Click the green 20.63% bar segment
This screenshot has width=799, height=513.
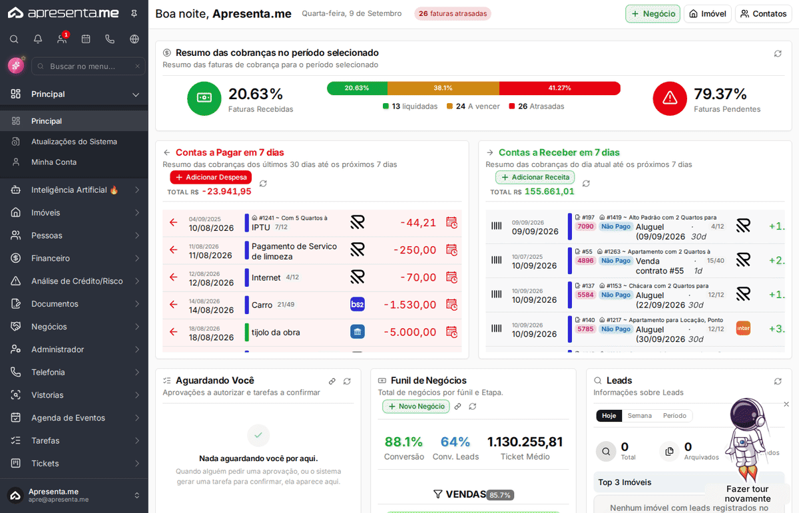click(357, 88)
